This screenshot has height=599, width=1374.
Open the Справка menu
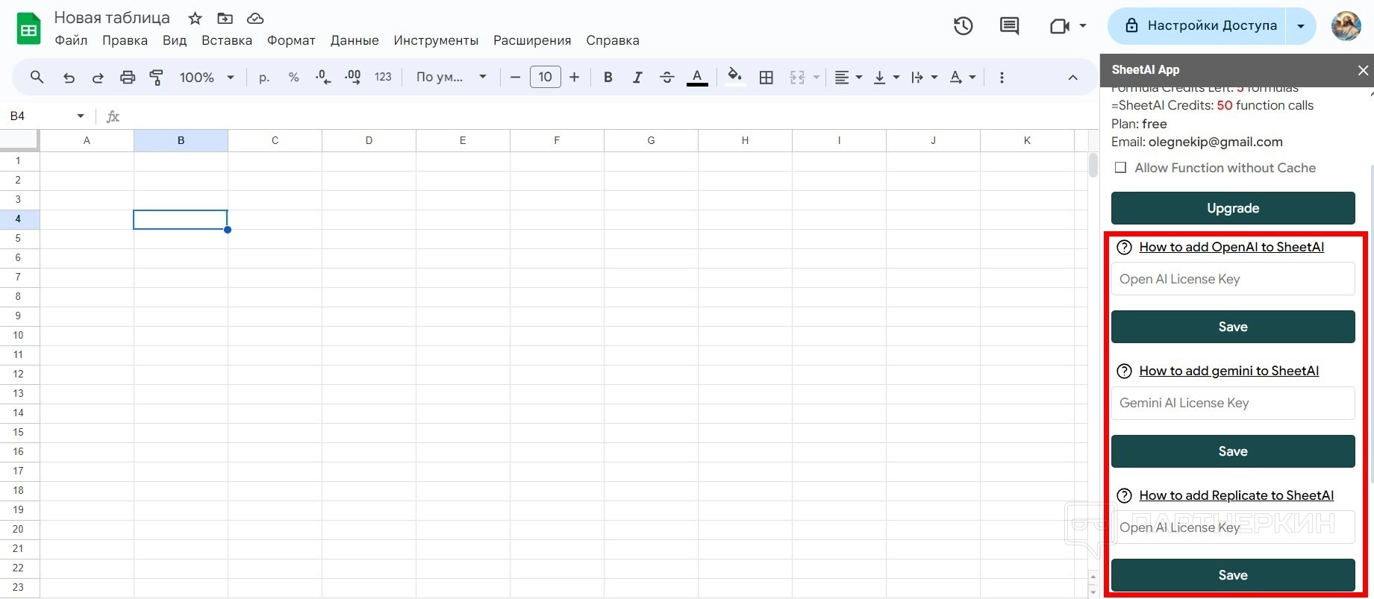613,40
